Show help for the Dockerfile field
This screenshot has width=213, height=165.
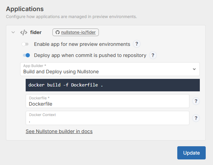coord(196,101)
